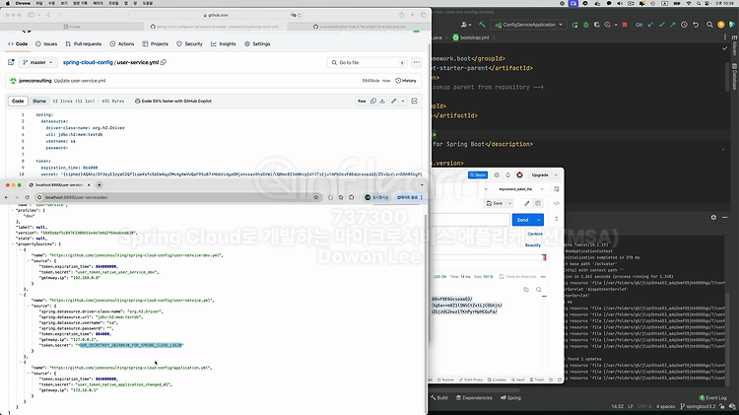Debug ConfigServiceApplication bug icon
739x415 pixels.
pos(586,25)
